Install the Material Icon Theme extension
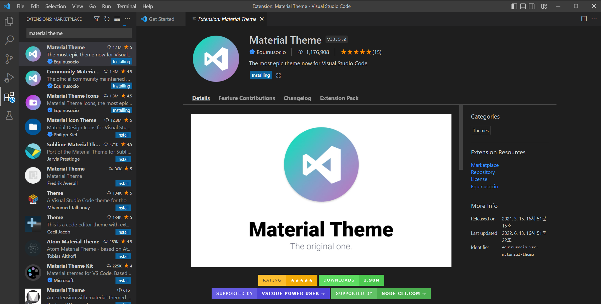 123,135
